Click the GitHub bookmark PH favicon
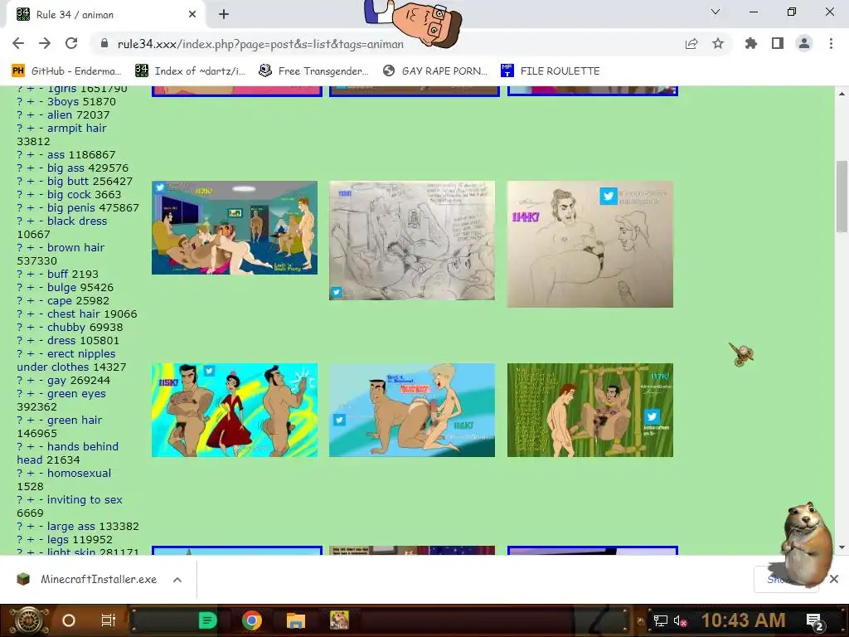 point(18,71)
